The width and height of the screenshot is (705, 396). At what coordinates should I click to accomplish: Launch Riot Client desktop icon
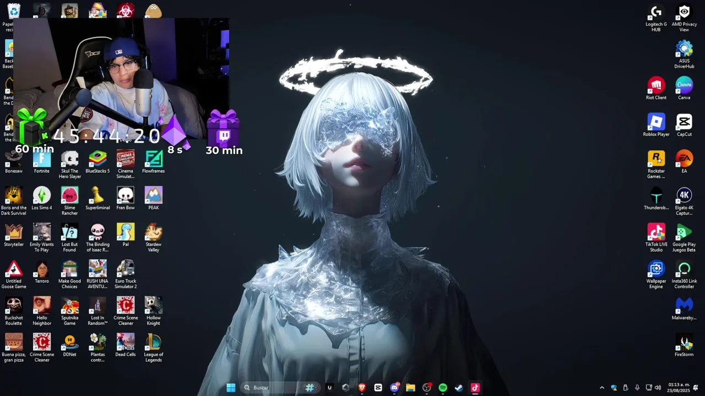click(x=656, y=89)
